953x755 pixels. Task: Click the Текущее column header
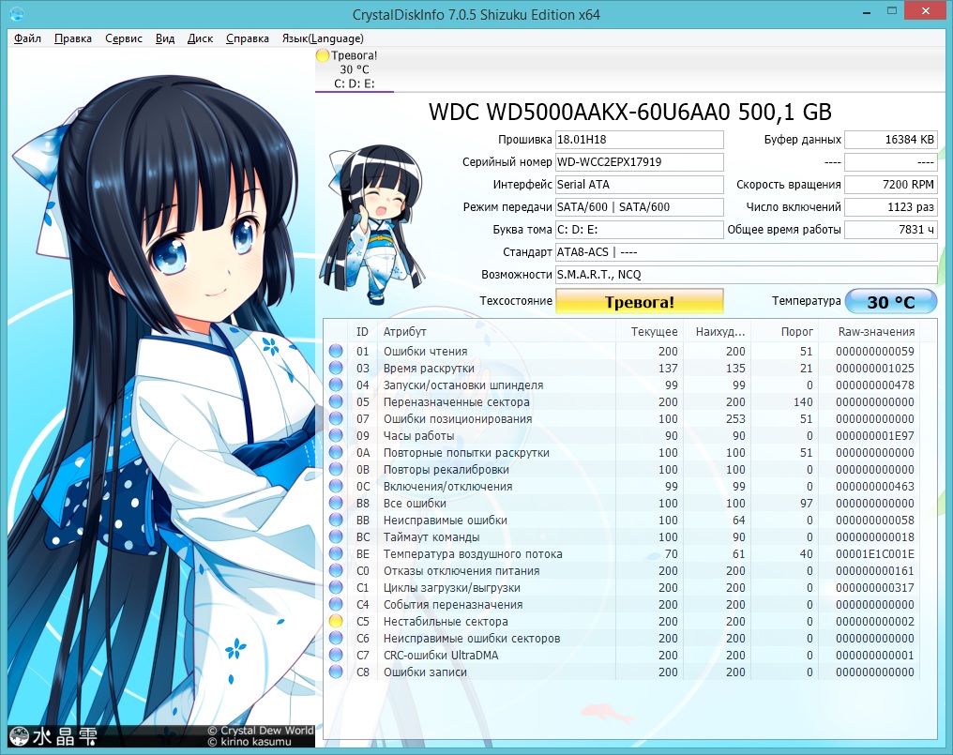654,332
